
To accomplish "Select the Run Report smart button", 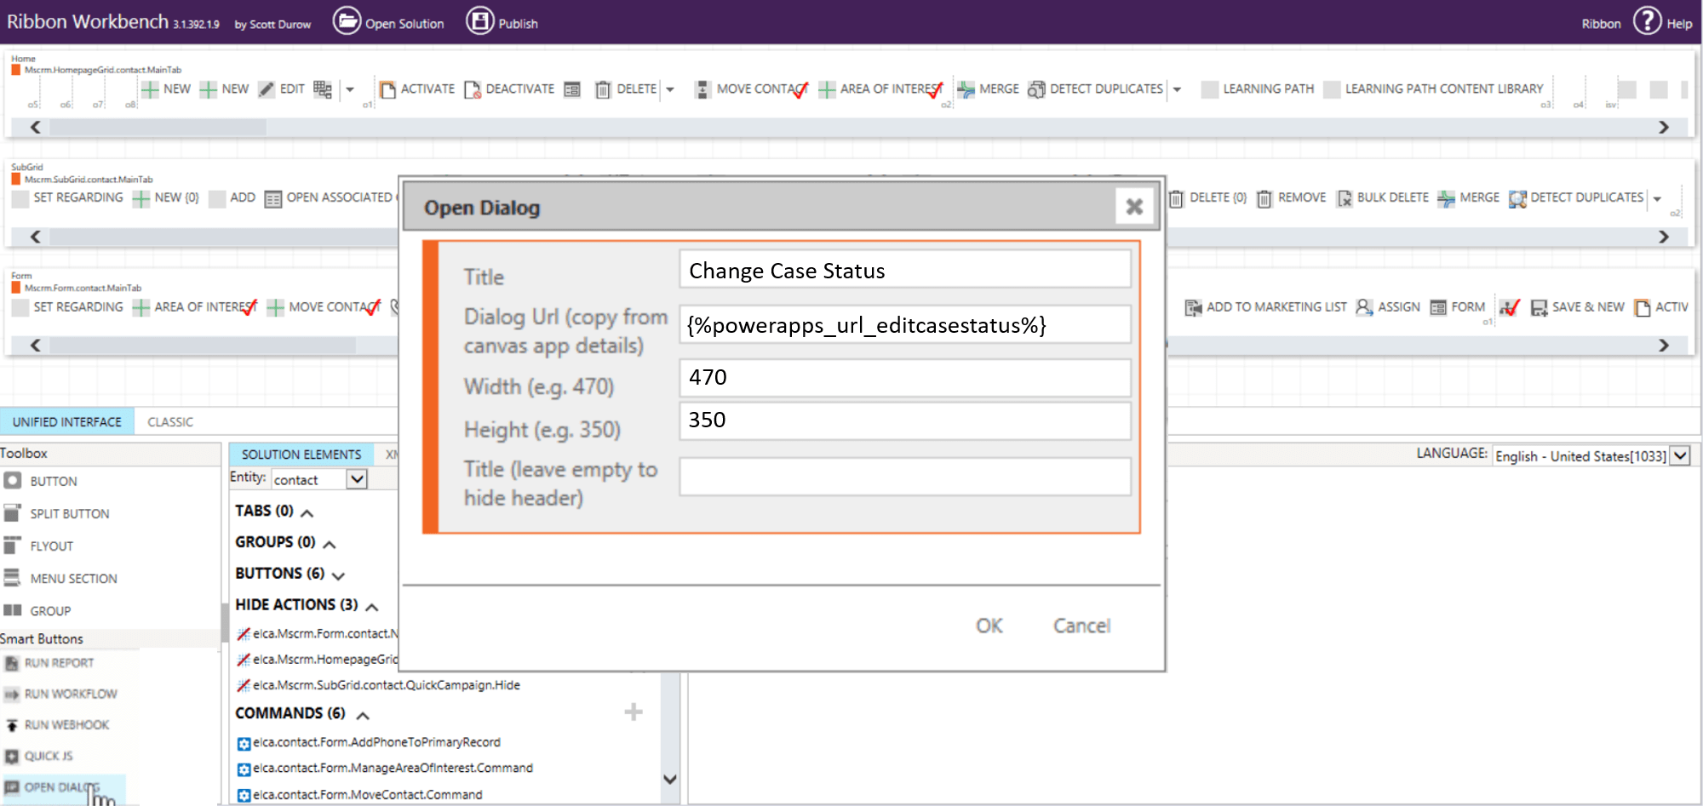I will 58,663.
